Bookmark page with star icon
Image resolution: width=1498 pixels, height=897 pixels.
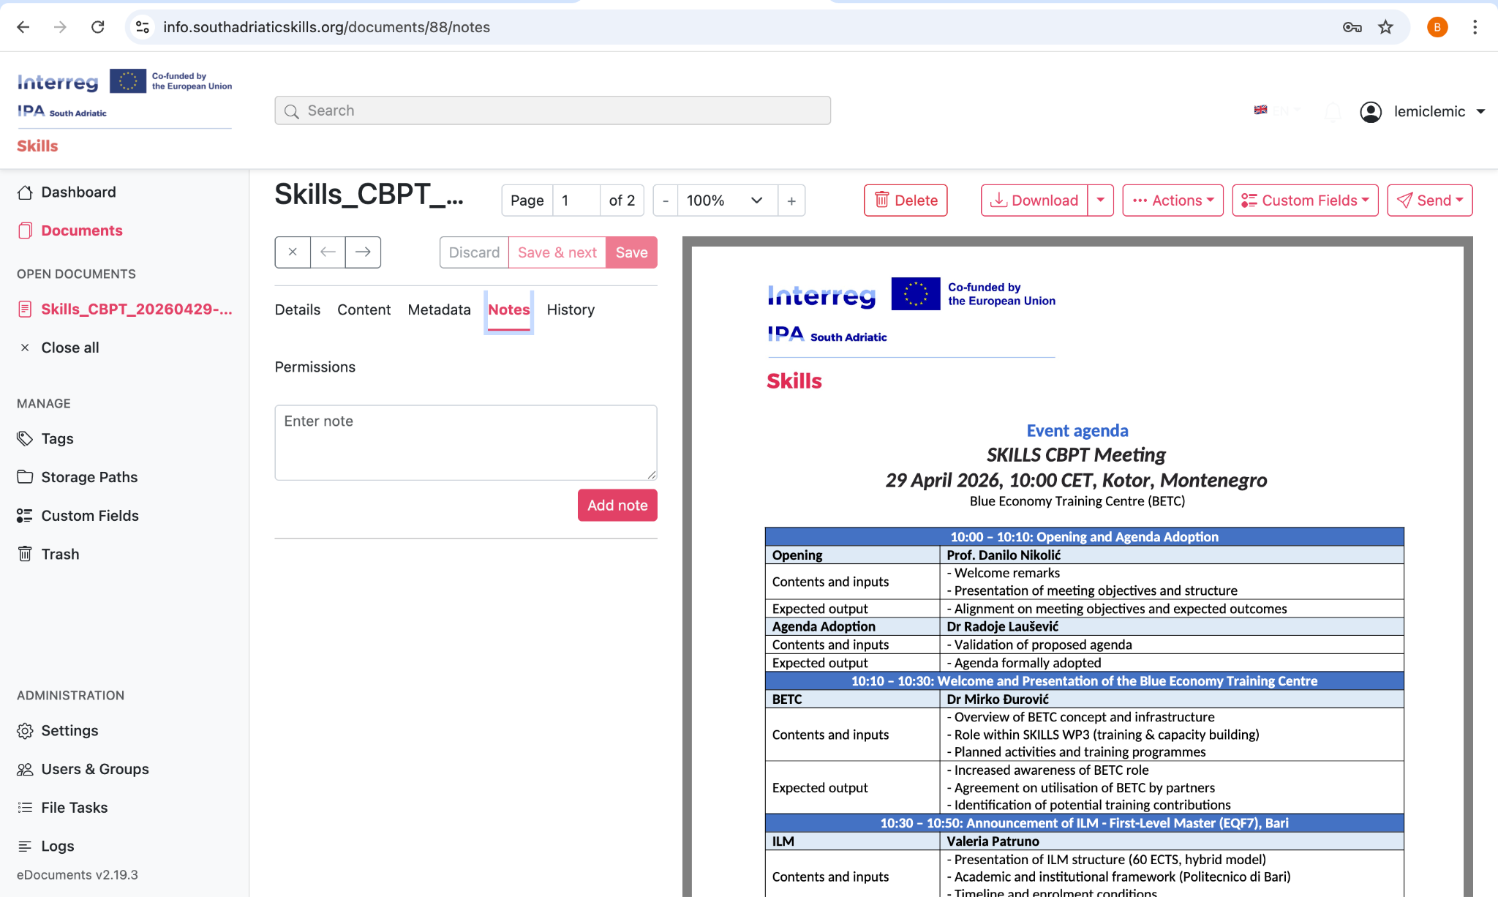[1385, 27]
